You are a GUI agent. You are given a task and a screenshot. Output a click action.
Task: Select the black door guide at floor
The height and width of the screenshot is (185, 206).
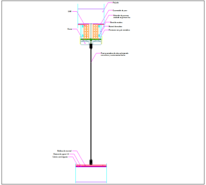91,162
